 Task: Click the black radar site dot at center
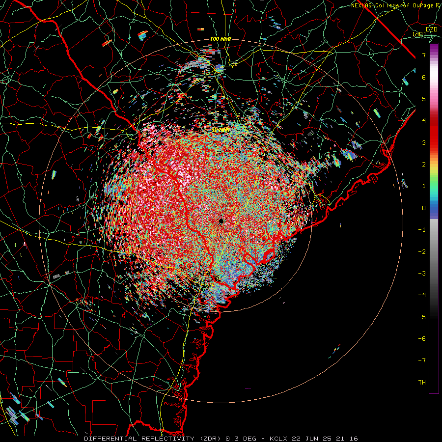tap(221, 221)
